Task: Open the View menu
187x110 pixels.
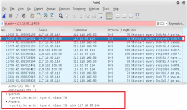Action: pos(21,9)
